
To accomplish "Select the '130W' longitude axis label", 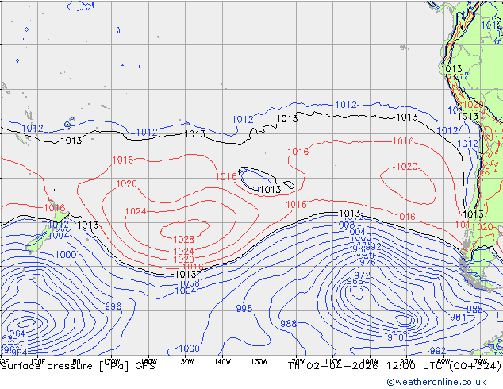I will (259, 362).
